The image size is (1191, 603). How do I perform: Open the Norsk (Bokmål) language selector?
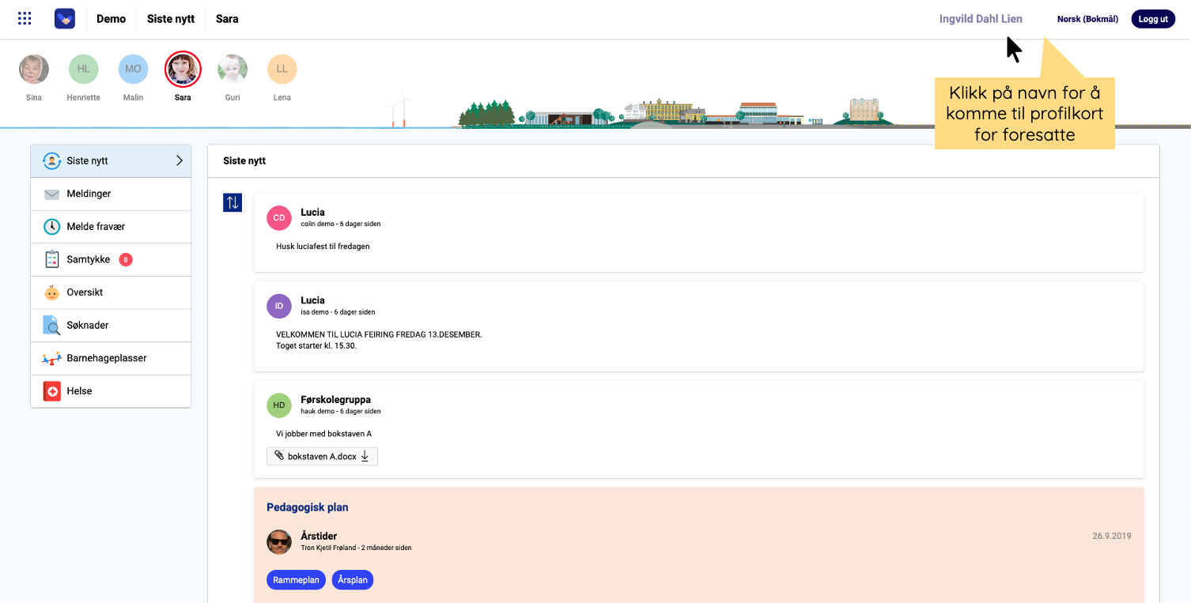coord(1087,19)
